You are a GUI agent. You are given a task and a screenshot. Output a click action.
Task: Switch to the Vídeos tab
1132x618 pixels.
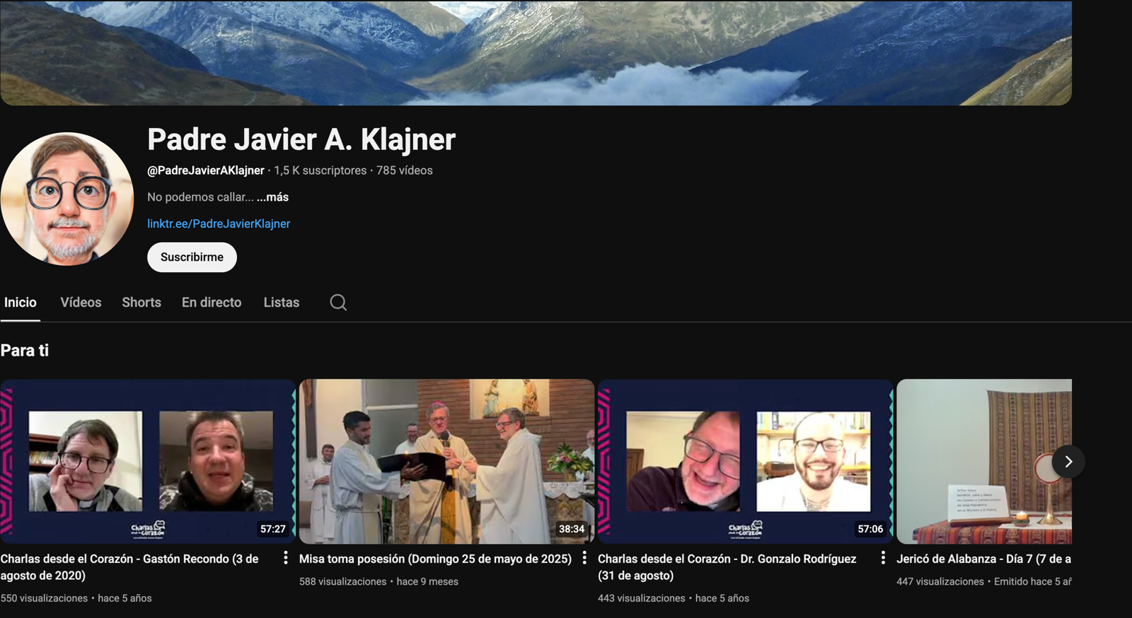pyautogui.click(x=81, y=303)
